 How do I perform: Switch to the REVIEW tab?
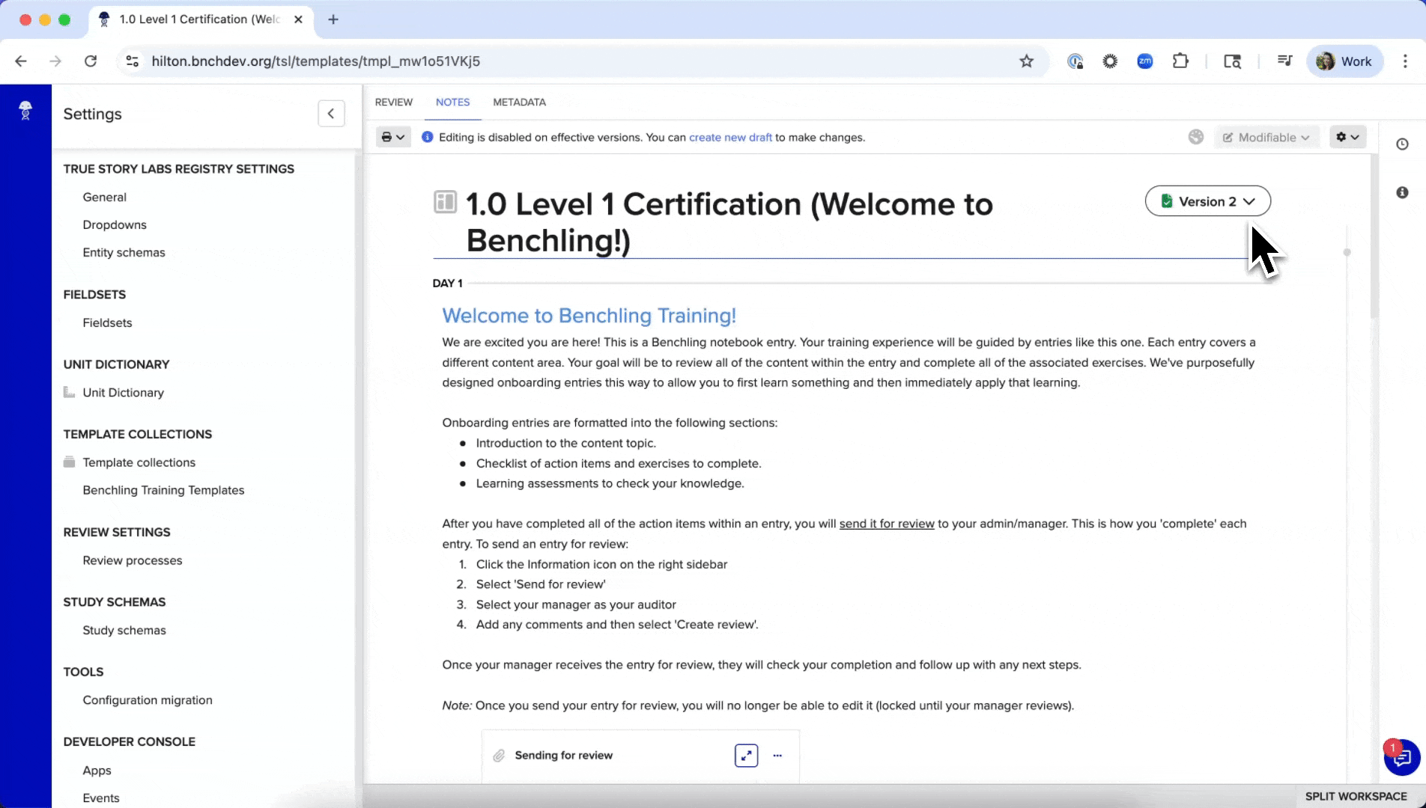click(394, 102)
